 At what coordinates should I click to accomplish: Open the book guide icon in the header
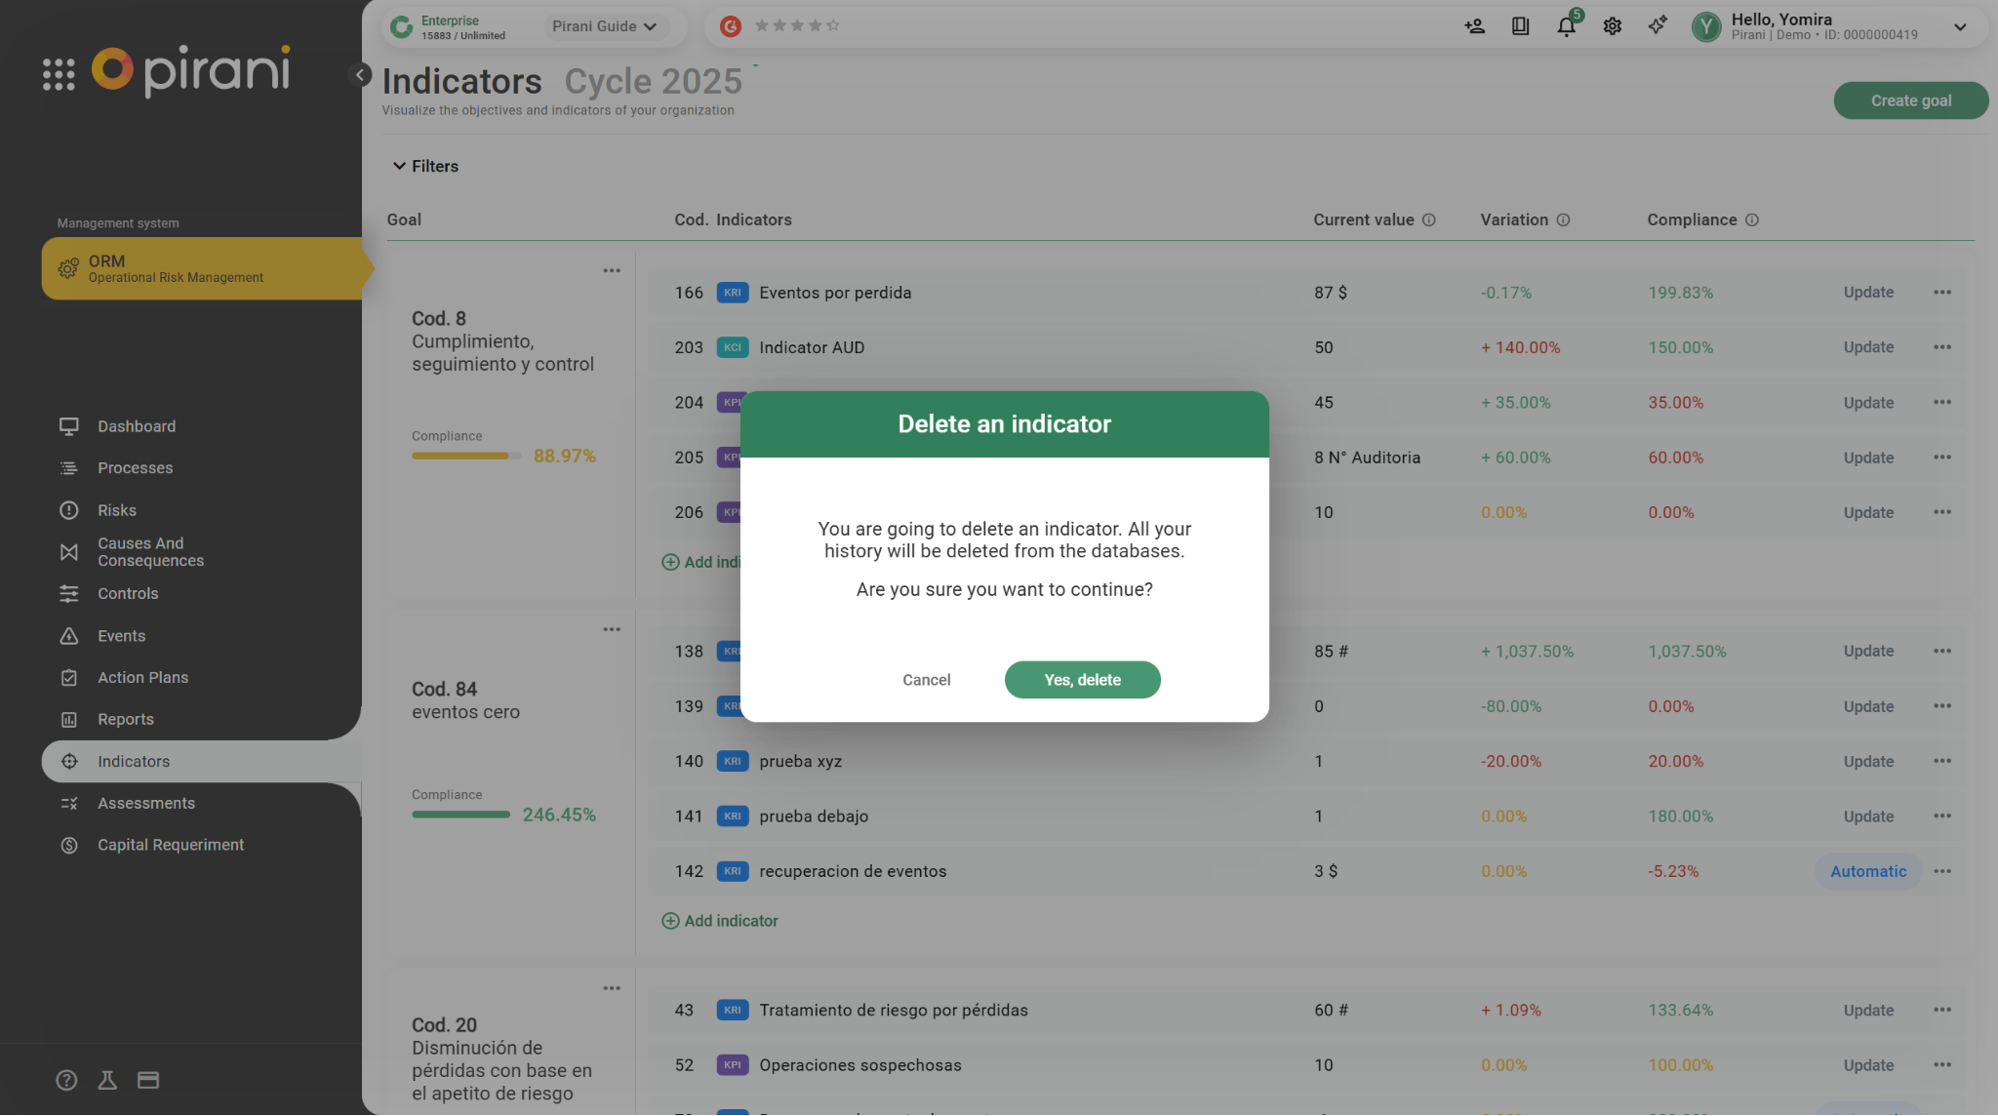pos(1520,26)
